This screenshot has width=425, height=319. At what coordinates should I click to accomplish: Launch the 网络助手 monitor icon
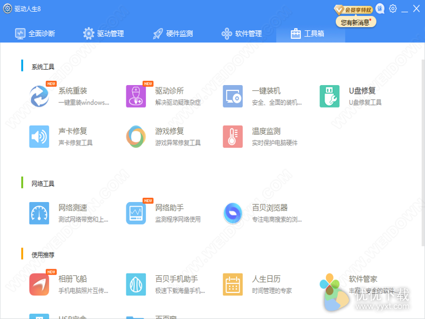(x=136, y=213)
